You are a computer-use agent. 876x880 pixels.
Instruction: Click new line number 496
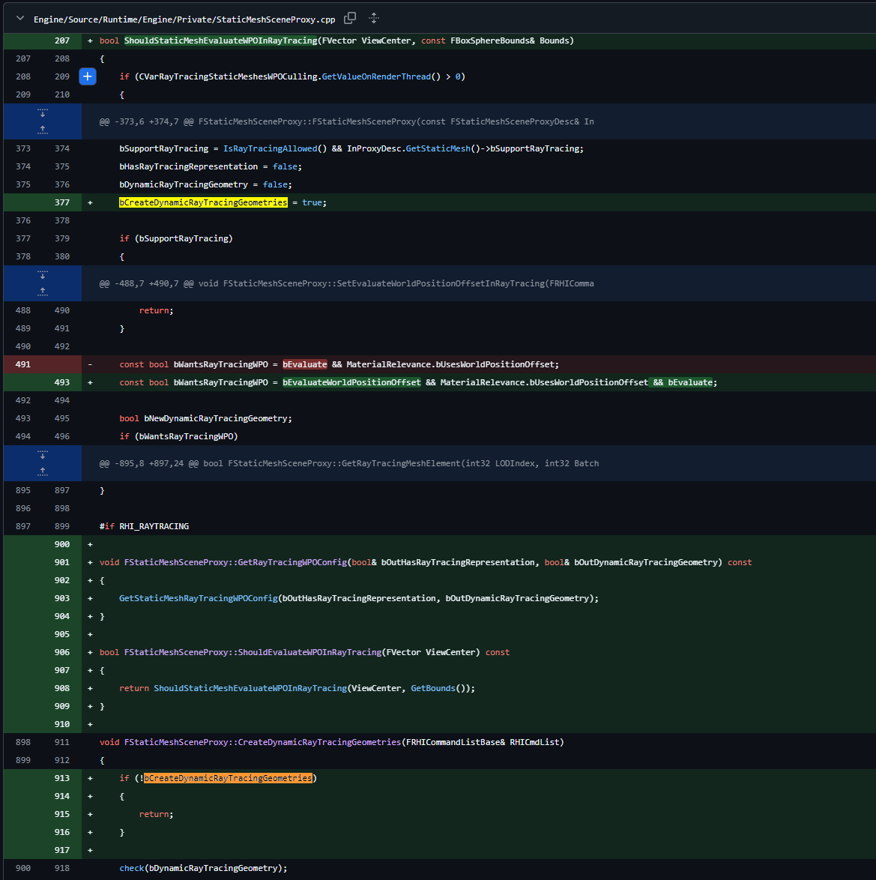tap(62, 436)
